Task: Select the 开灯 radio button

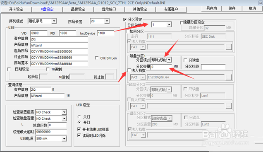Action: (79, 122)
